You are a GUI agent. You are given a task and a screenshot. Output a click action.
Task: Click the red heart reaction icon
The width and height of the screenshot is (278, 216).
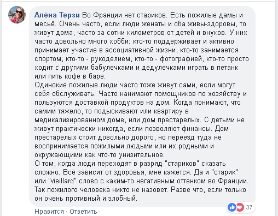pos(240,207)
